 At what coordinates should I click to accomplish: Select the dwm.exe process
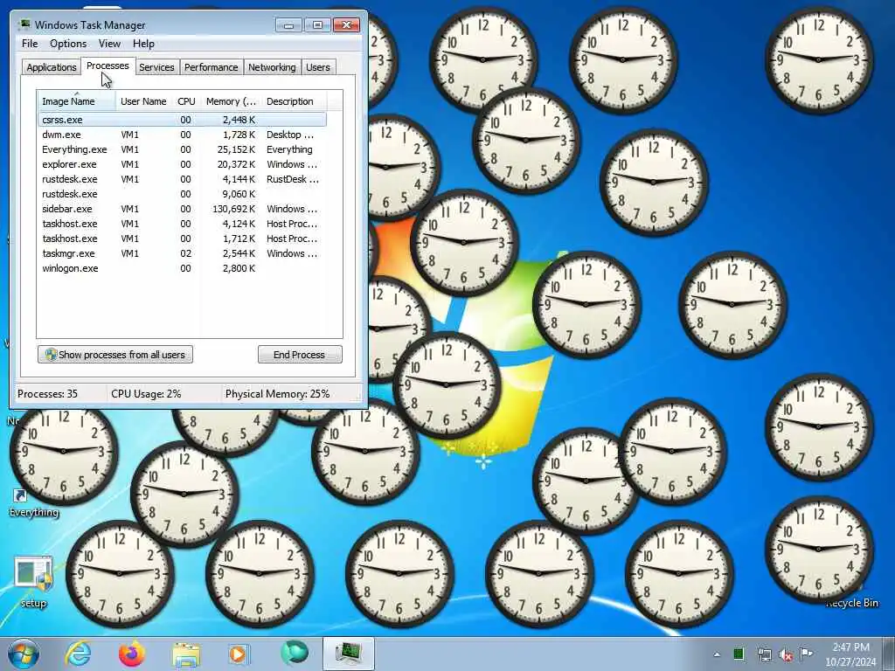pos(182,135)
